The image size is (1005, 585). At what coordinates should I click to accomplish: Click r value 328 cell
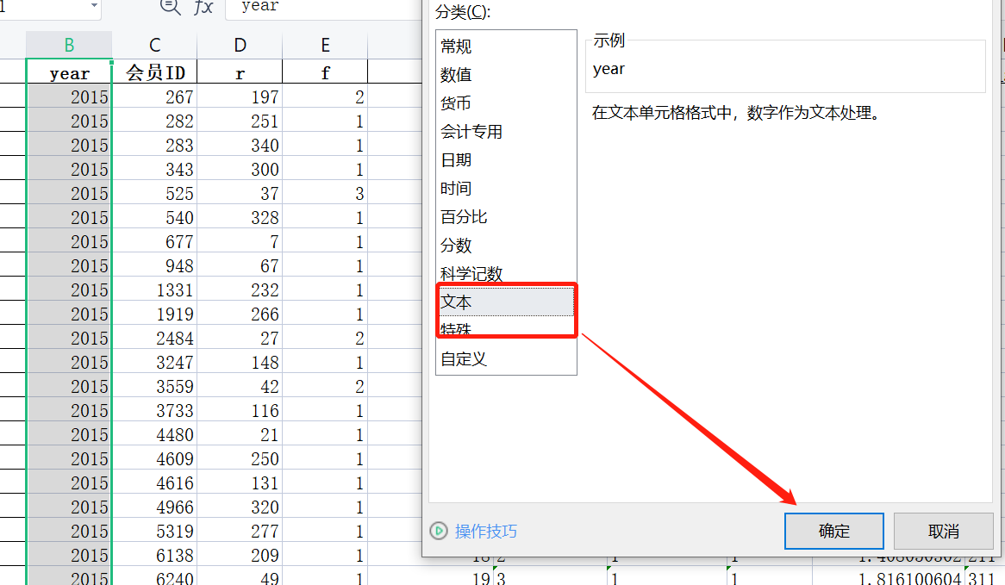pos(240,218)
